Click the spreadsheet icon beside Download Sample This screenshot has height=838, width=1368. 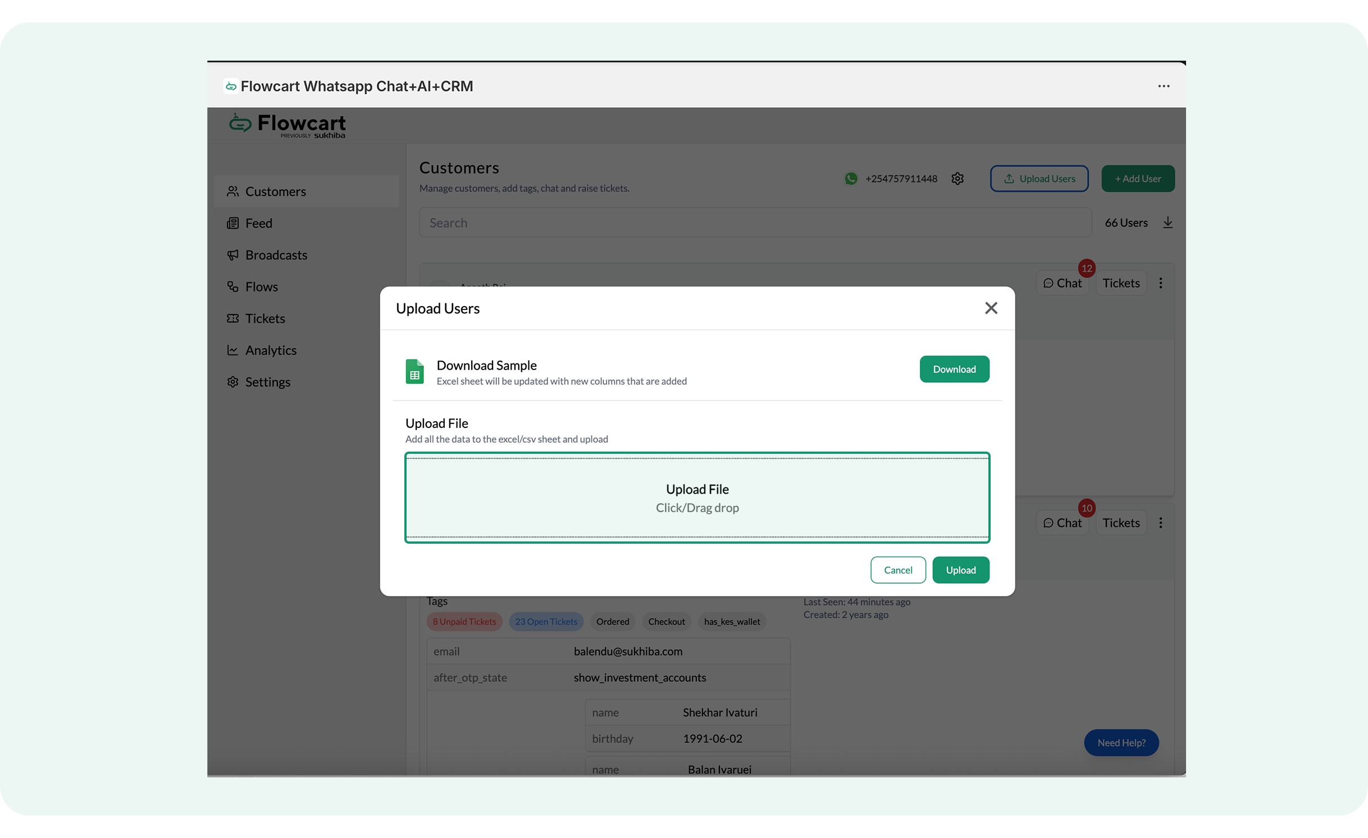[414, 372]
